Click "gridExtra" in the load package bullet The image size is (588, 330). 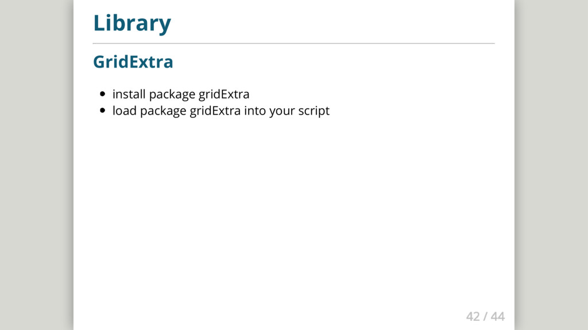215,111
